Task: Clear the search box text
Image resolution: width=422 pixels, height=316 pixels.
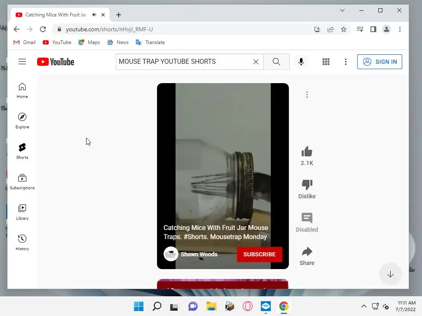Action: pos(256,62)
